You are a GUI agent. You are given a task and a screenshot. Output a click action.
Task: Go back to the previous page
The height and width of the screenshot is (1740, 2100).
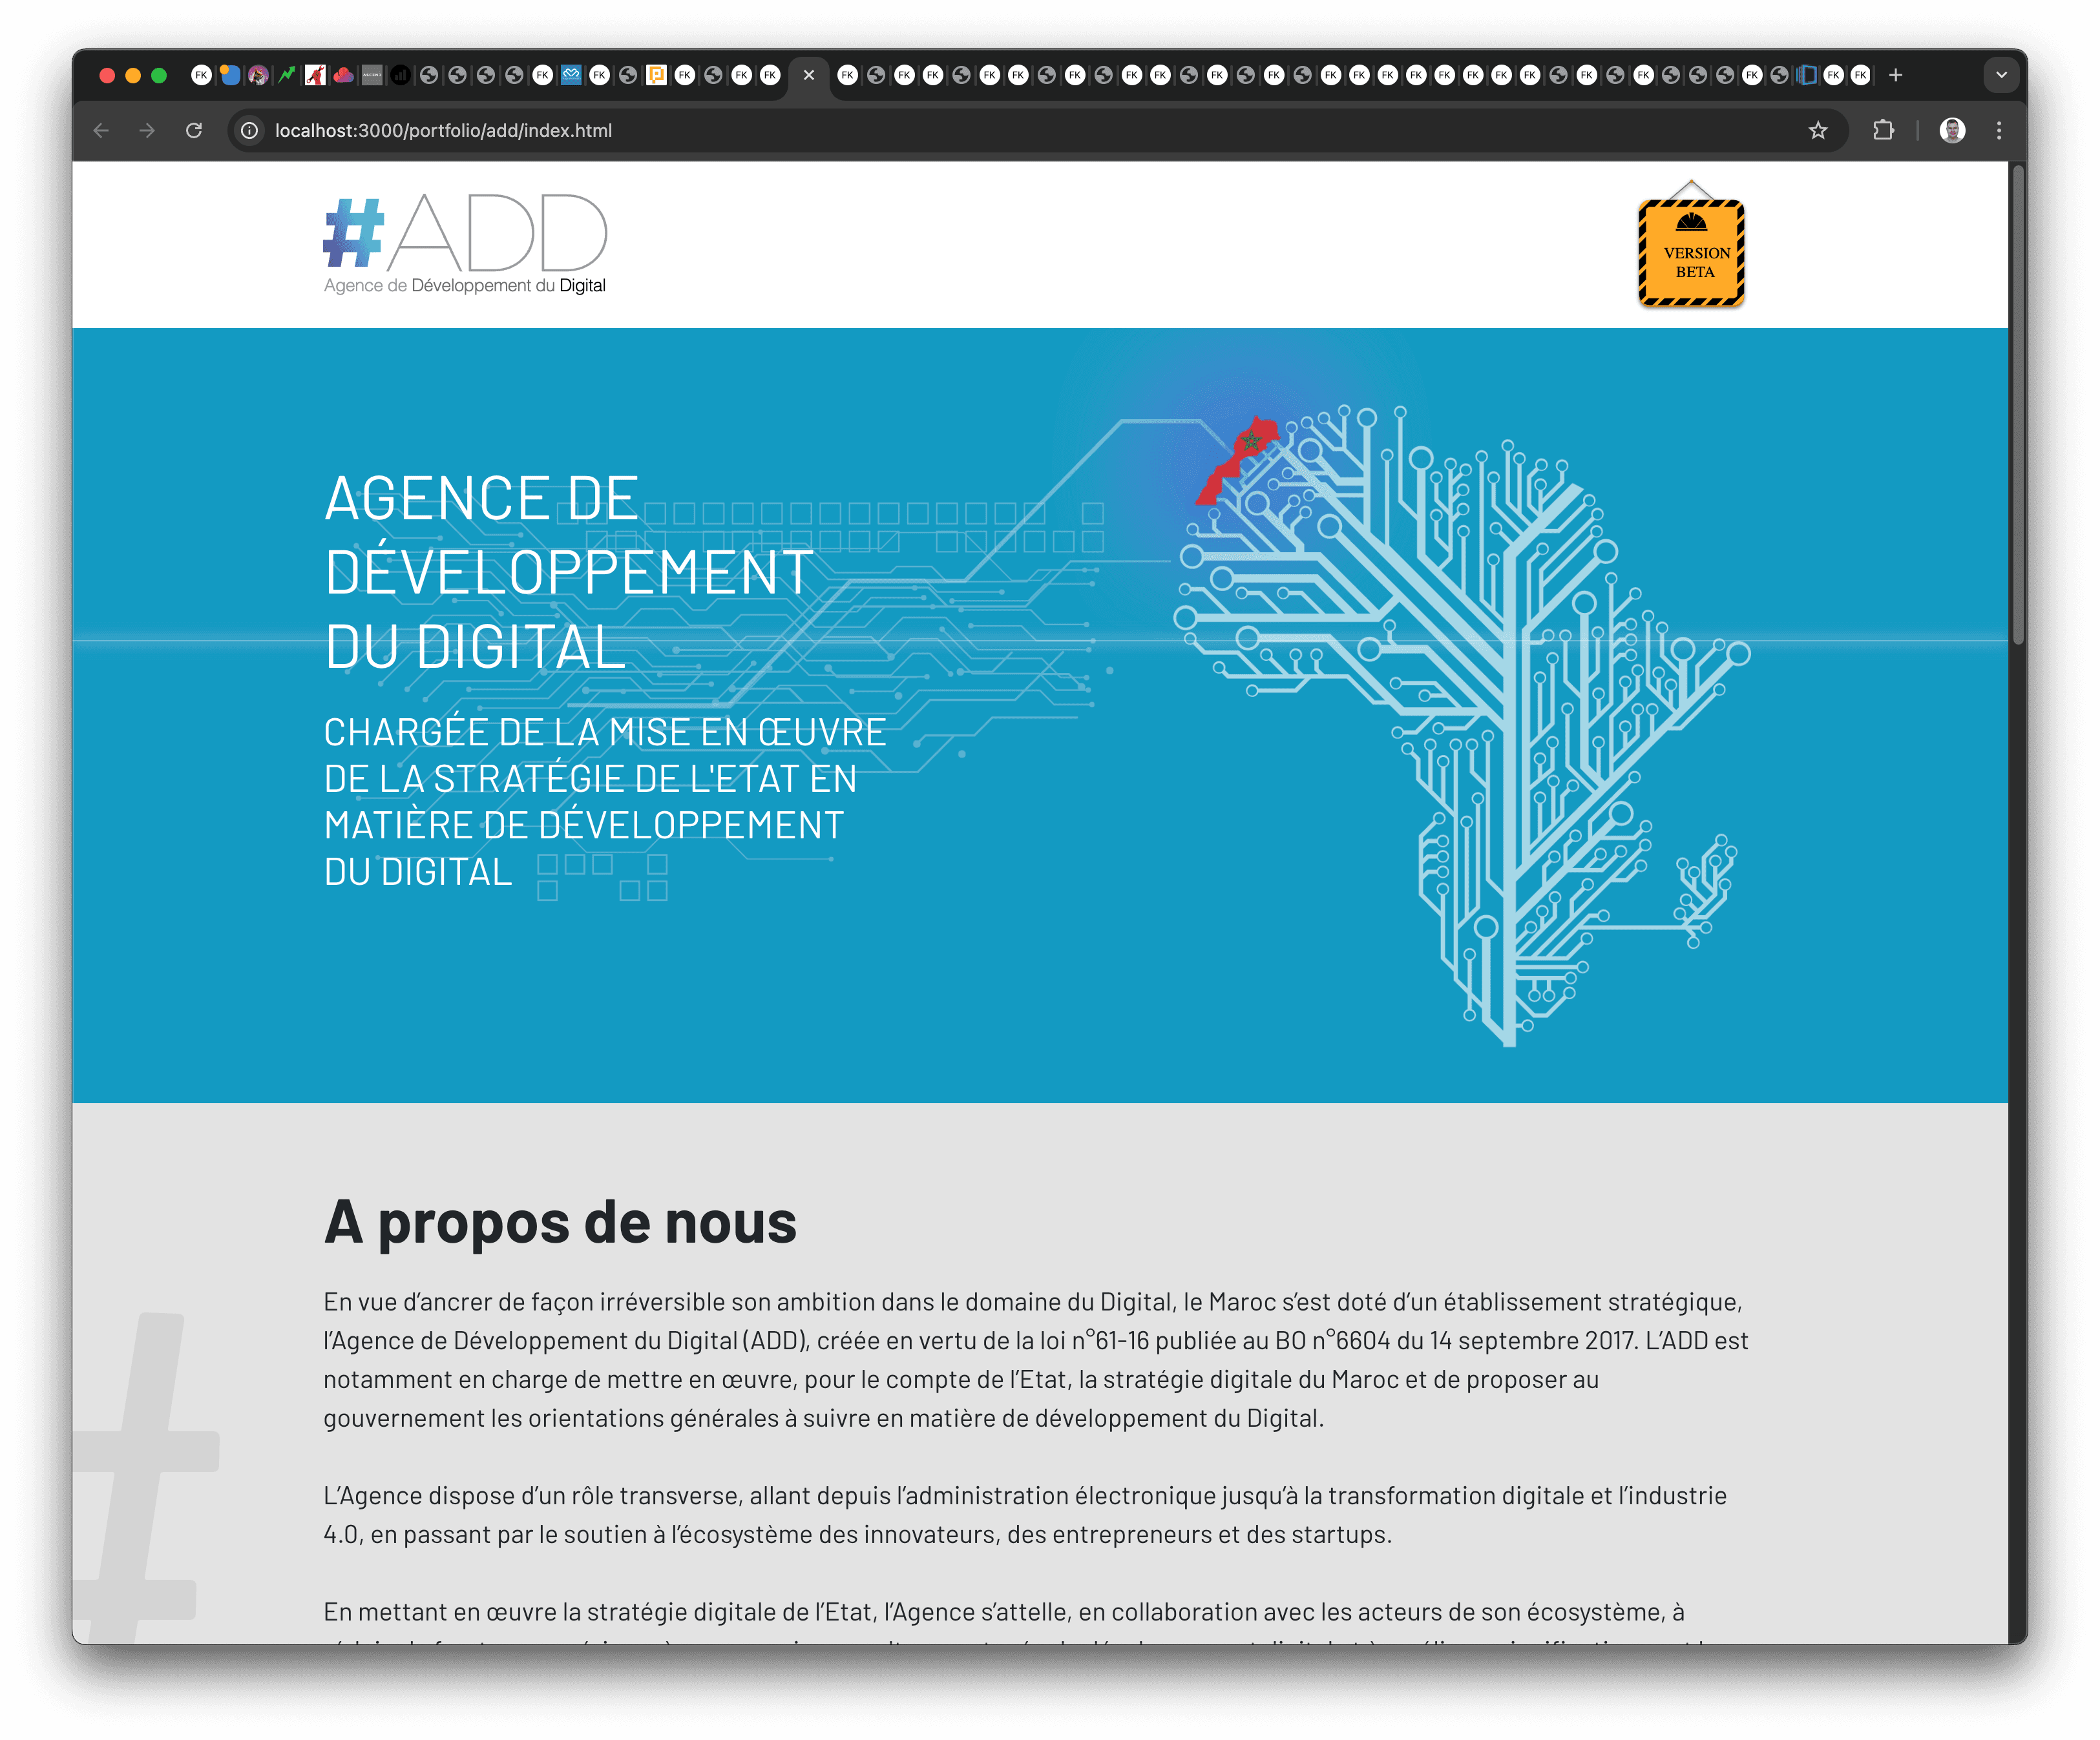click(x=101, y=131)
